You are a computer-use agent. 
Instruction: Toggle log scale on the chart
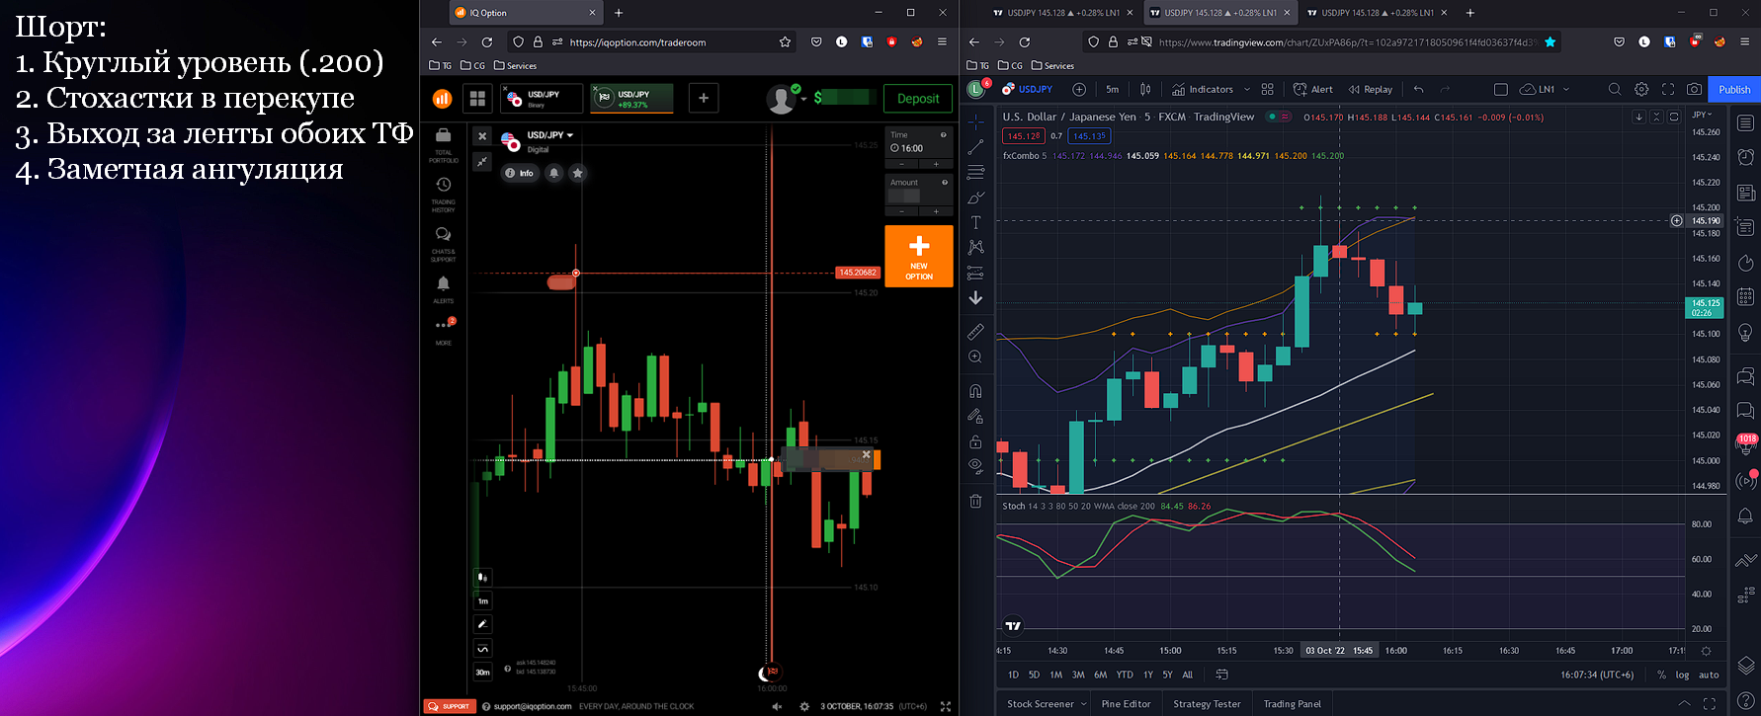(x=1682, y=675)
